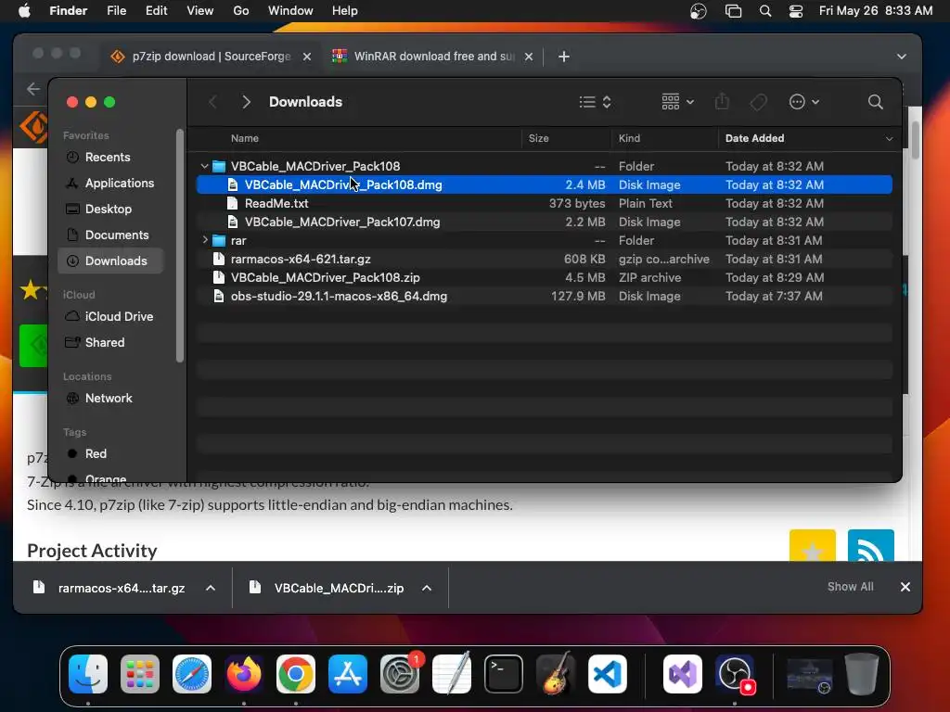Open the More actions ellipsis menu
This screenshot has height=712, width=950.
(804, 102)
